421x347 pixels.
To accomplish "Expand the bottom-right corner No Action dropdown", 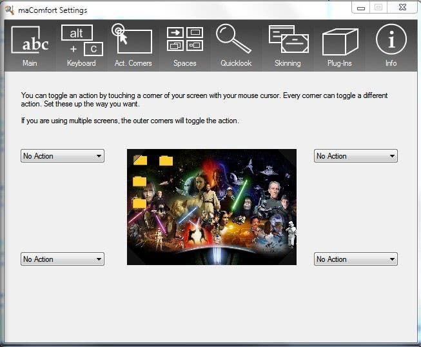I will (355, 259).
